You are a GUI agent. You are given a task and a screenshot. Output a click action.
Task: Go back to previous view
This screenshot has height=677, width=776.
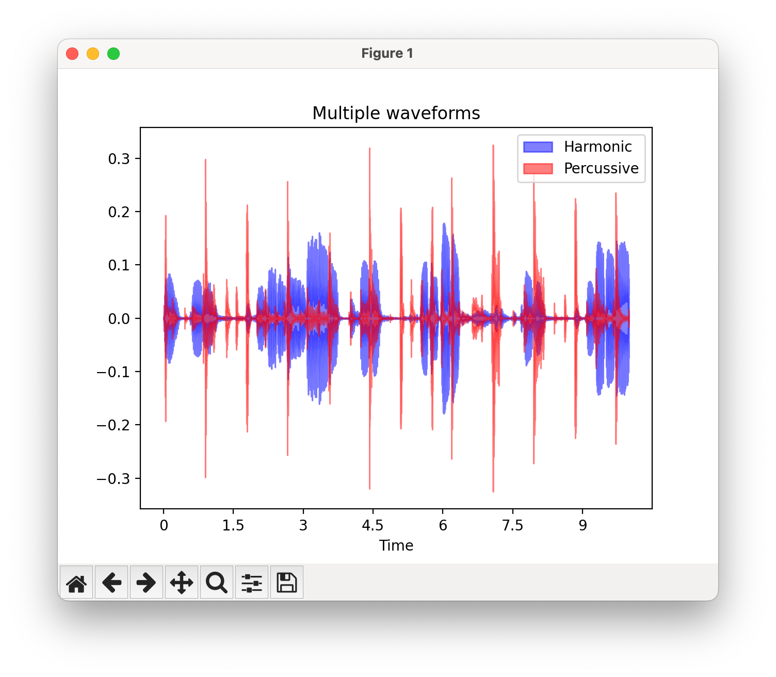111,582
